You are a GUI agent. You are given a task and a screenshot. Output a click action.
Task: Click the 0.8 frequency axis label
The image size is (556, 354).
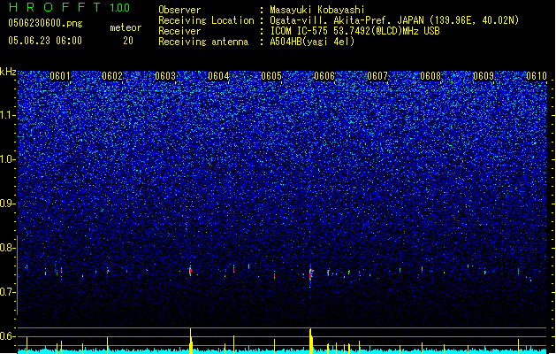8,248
